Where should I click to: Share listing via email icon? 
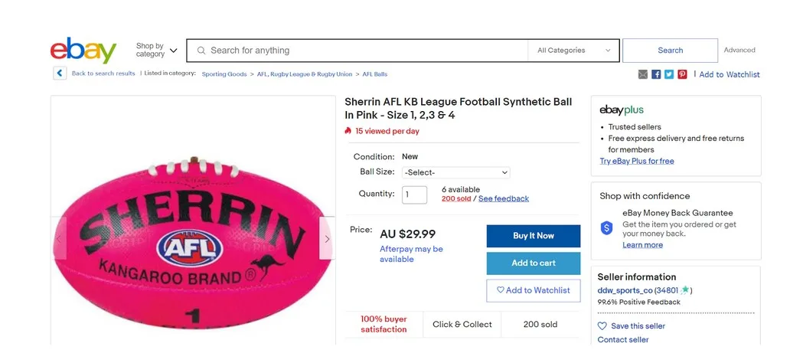point(643,74)
